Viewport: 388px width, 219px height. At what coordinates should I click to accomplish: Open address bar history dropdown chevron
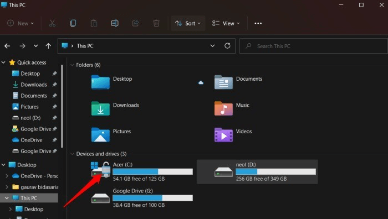(212, 46)
